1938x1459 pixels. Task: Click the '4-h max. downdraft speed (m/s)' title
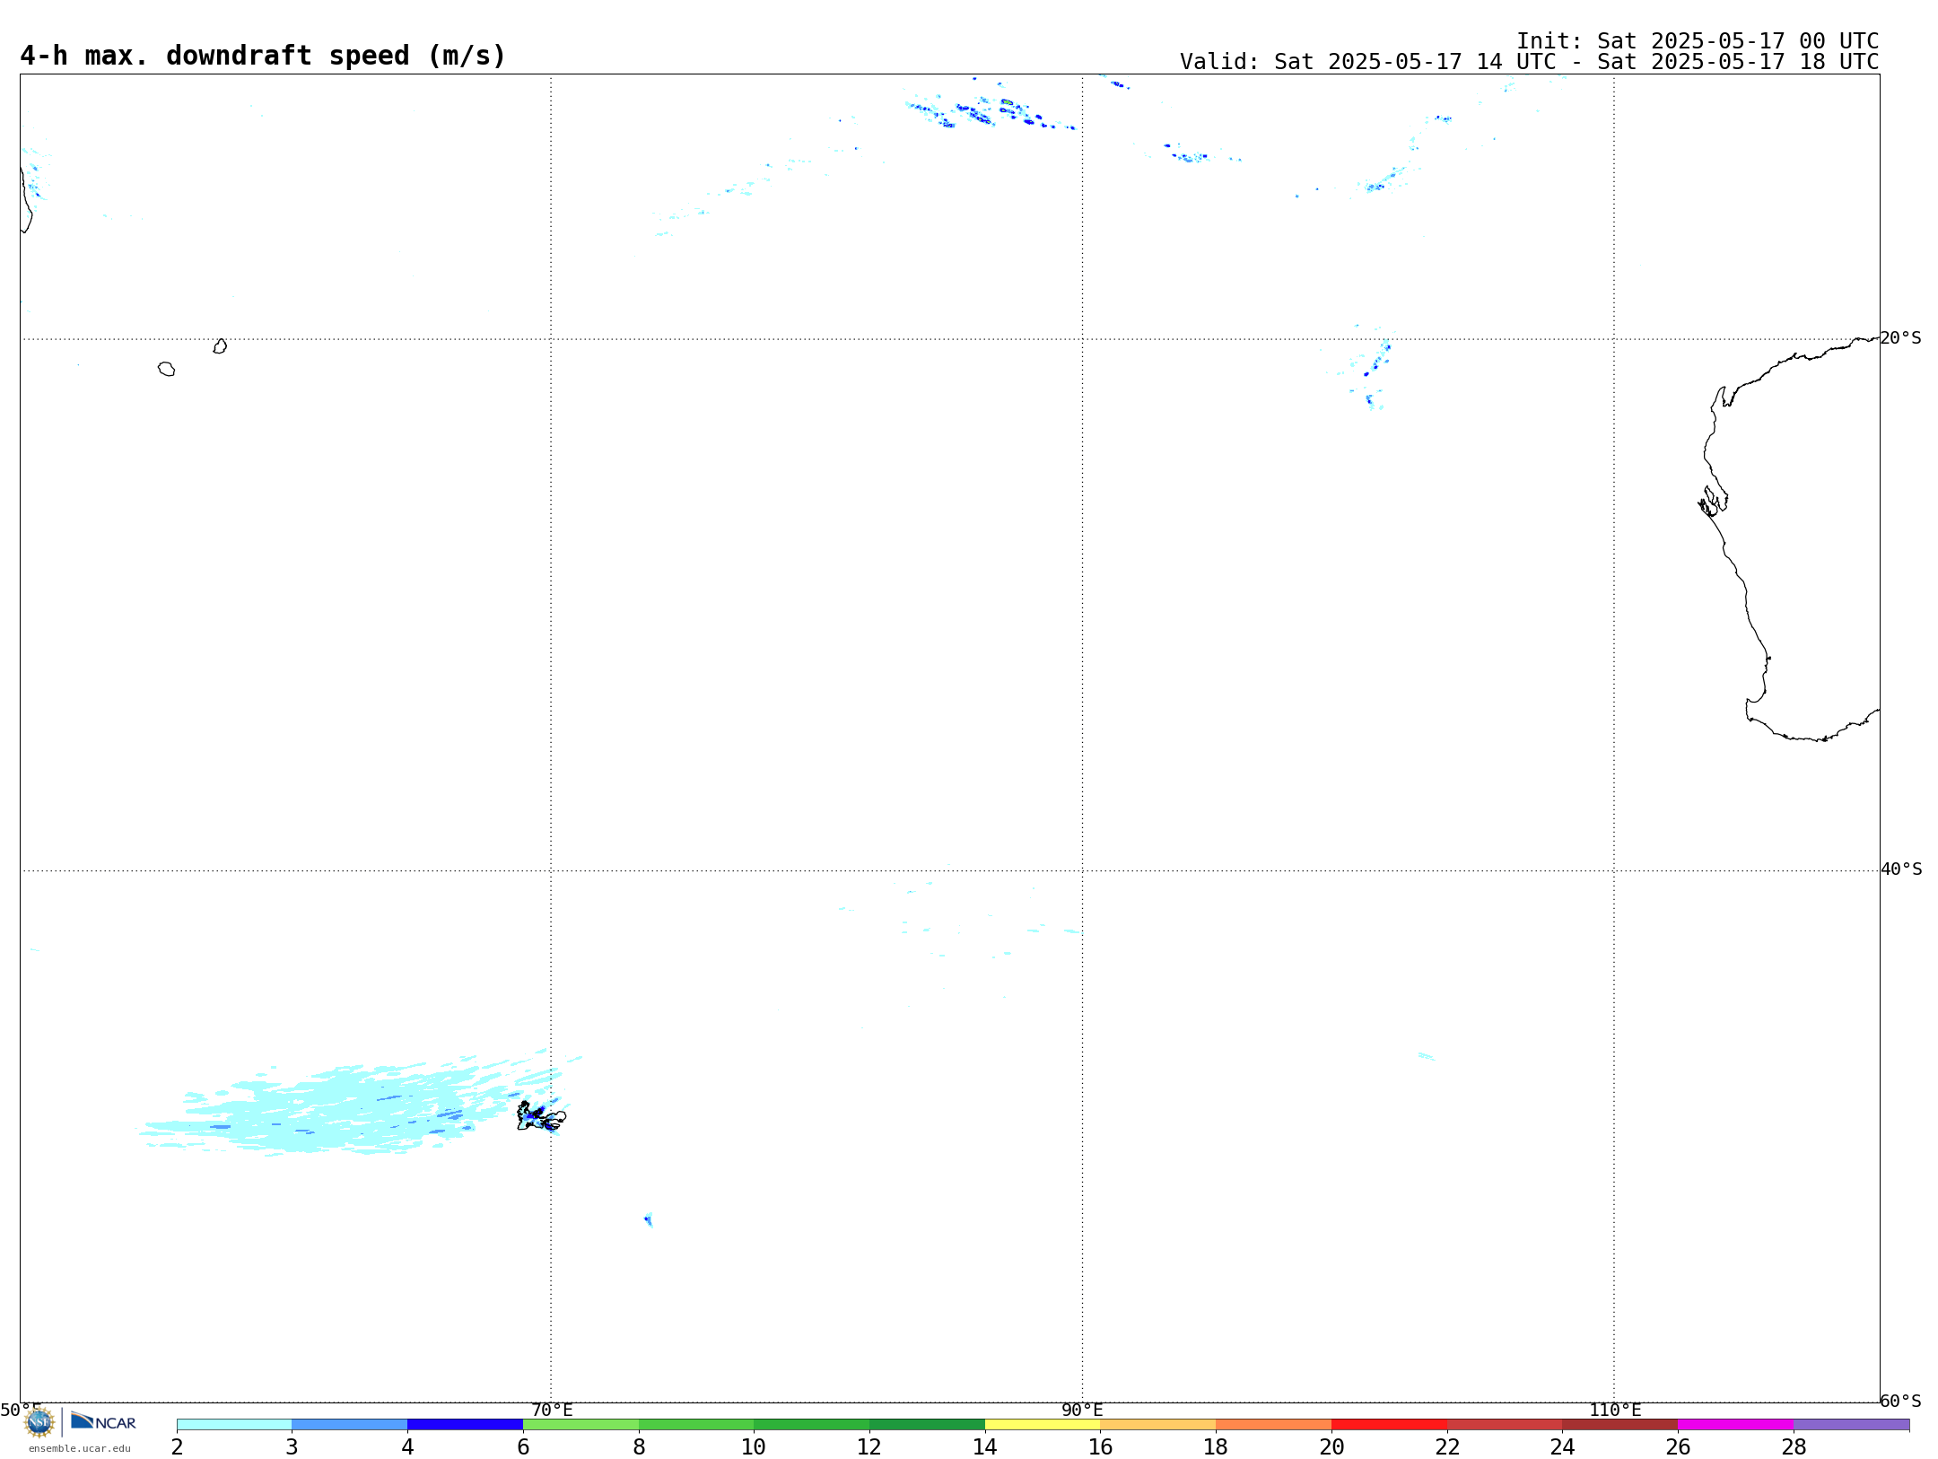[263, 56]
